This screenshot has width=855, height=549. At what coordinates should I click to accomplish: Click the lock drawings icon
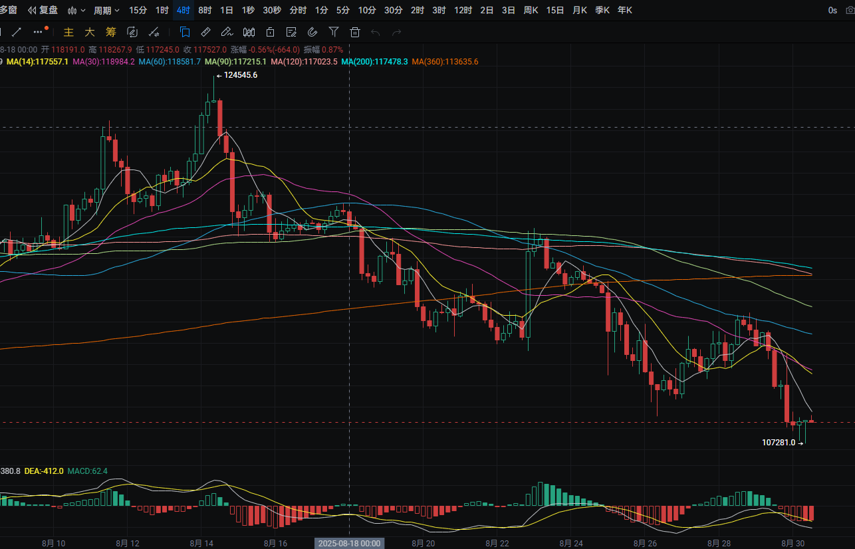pos(270,32)
